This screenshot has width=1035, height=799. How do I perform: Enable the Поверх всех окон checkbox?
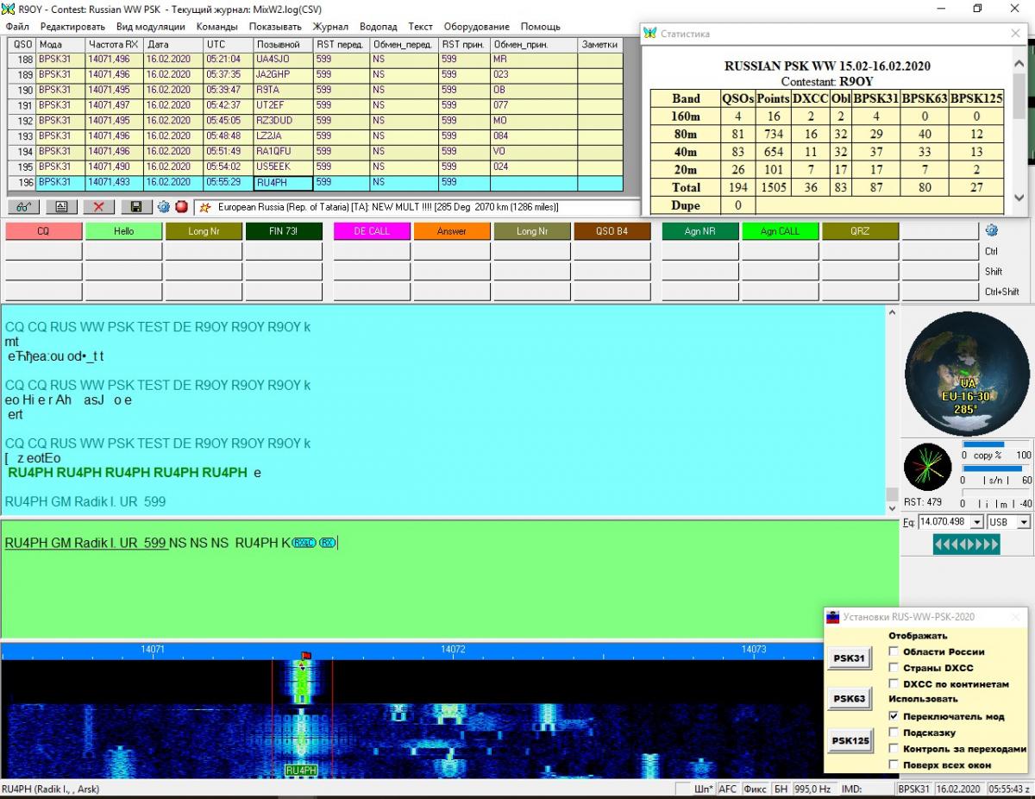894,764
